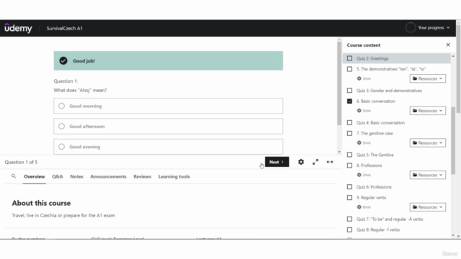The width and height of the screenshot is (461, 259).
Task: Click play icon under The genitive case
Action: [359, 142]
